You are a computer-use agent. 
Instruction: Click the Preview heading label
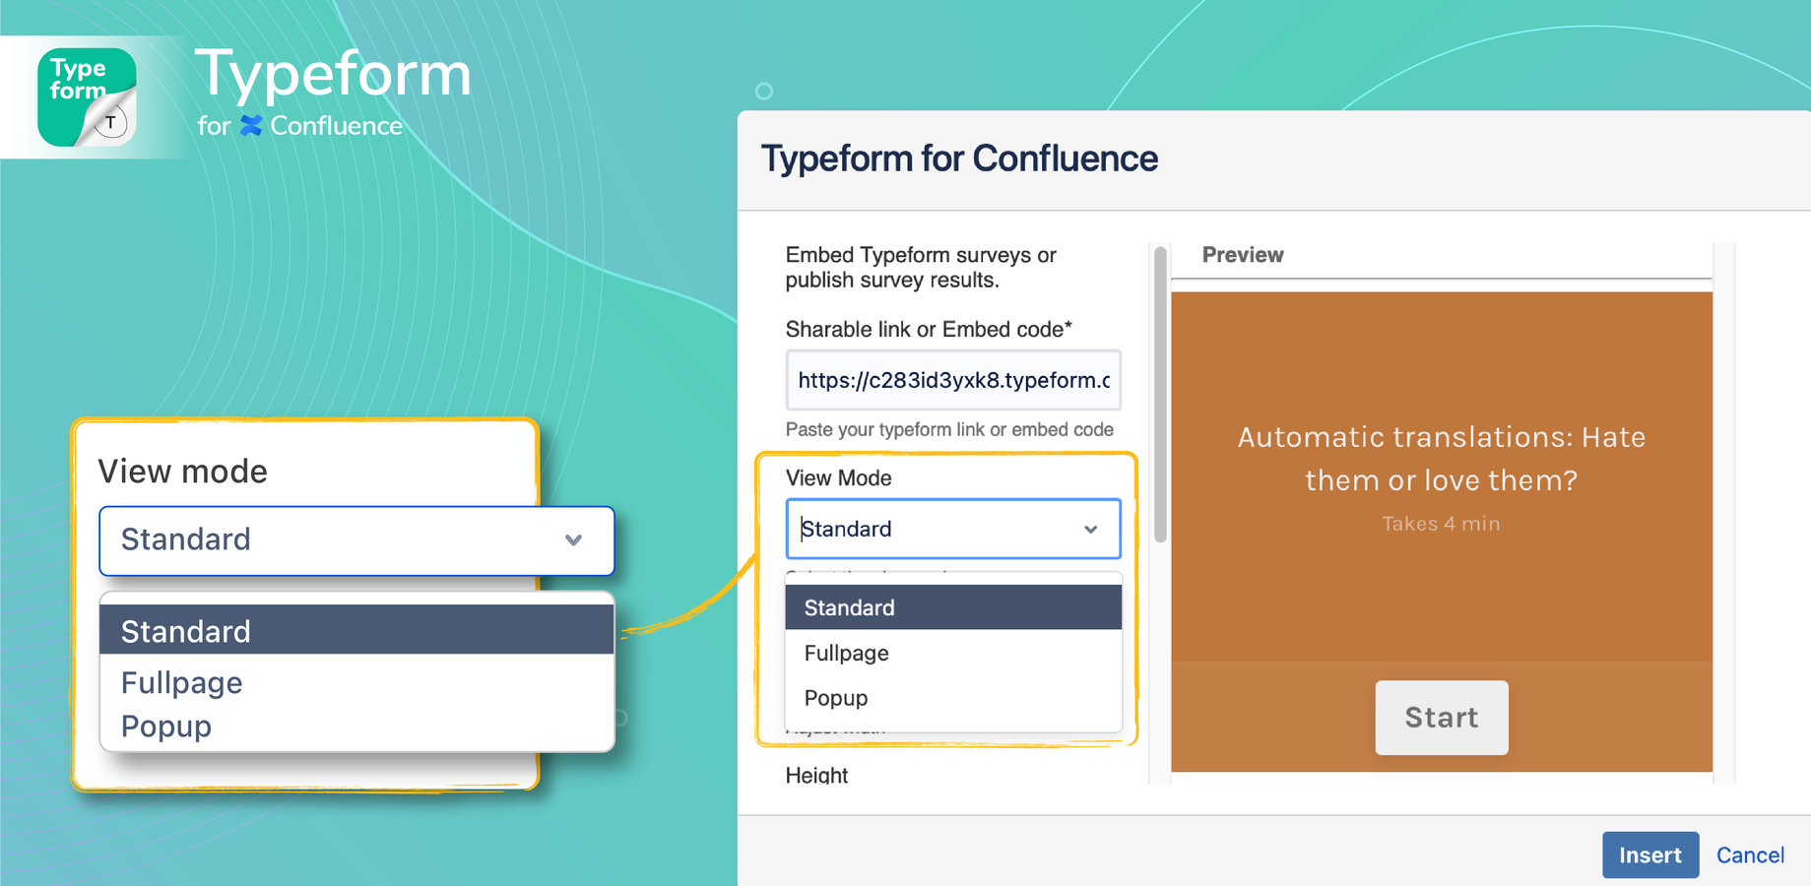(x=1243, y=255)
